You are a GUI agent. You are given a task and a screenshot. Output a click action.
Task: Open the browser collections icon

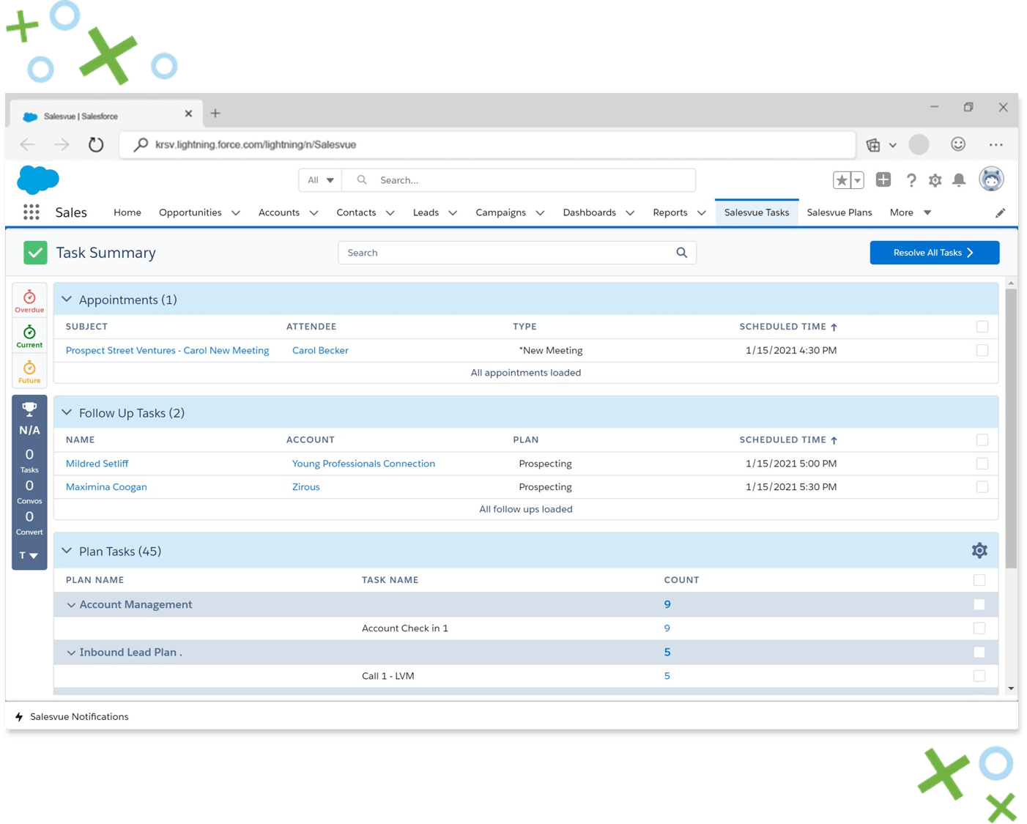(x=873, y=145)
